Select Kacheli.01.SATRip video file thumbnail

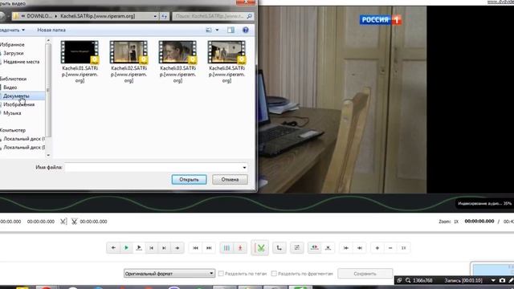[x=80, y=52]
